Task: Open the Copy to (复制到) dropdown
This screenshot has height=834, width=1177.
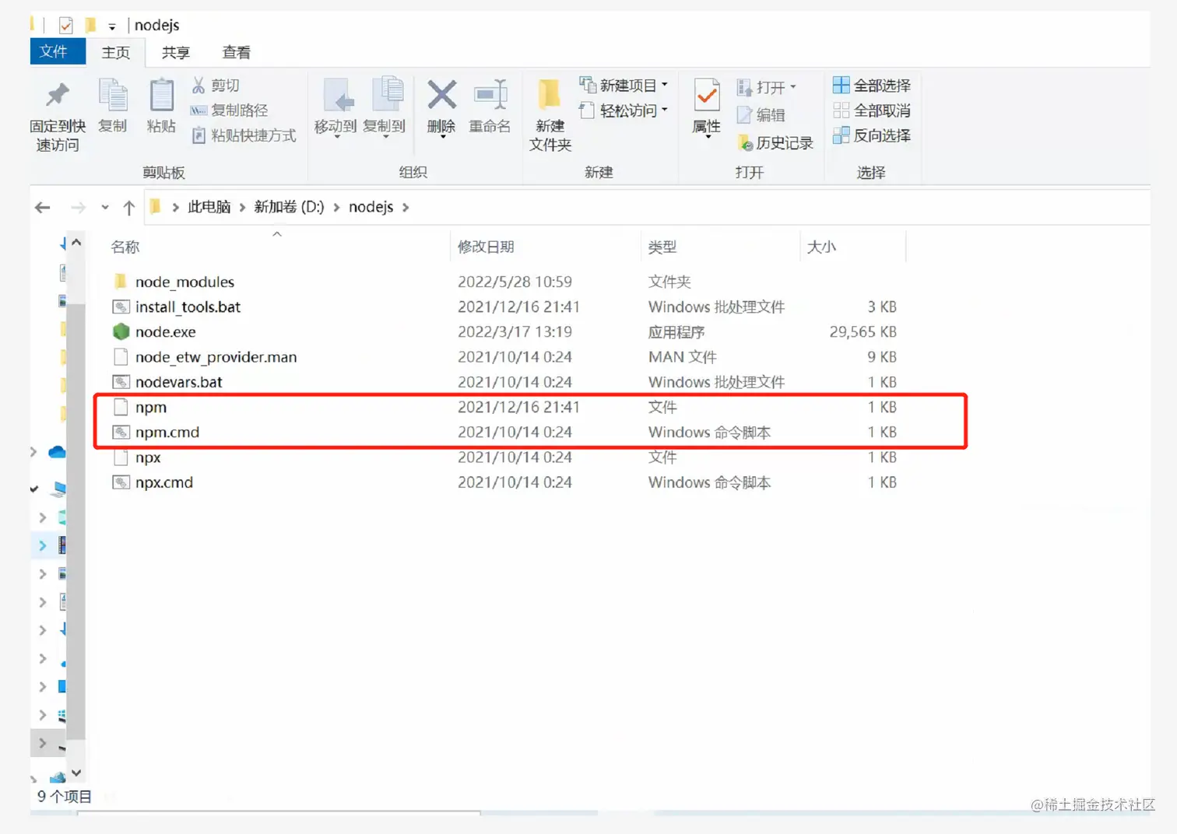Action: tap(385, 136)
